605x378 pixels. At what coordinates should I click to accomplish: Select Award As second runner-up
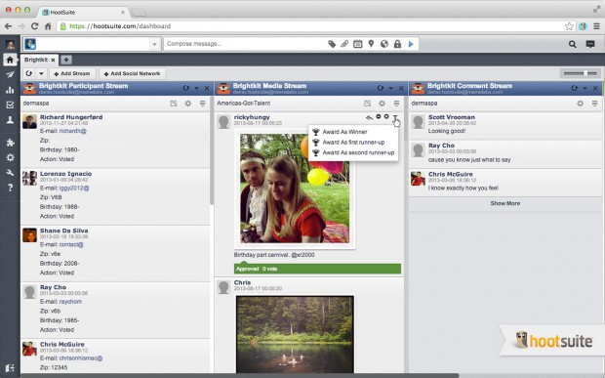tap(353, 152)
